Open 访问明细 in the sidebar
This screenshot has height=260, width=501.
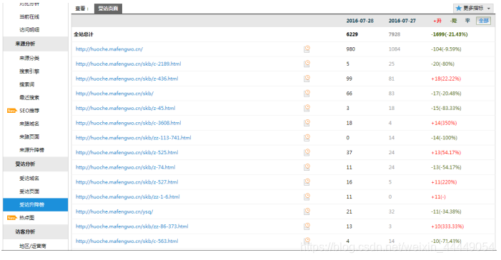29,30
